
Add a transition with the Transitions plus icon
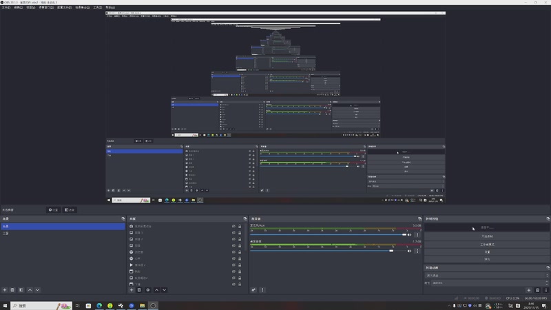pos(528,290)
